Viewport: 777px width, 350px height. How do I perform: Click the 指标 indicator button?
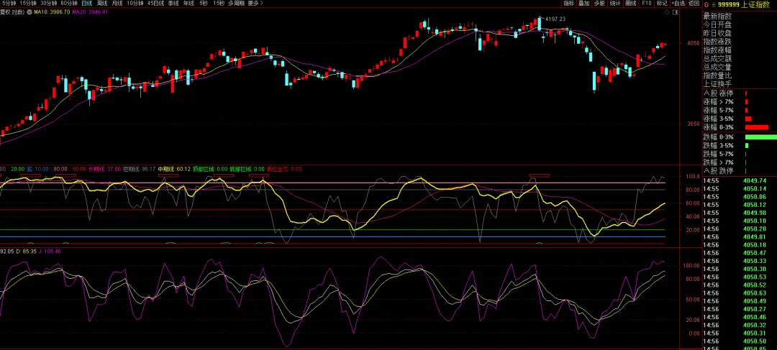[x=569, y=3]
